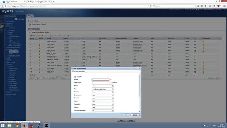Open the Destination dropdown in dialog
The width and height of the screenshot is (227, 128).
(x=113, y=95)
